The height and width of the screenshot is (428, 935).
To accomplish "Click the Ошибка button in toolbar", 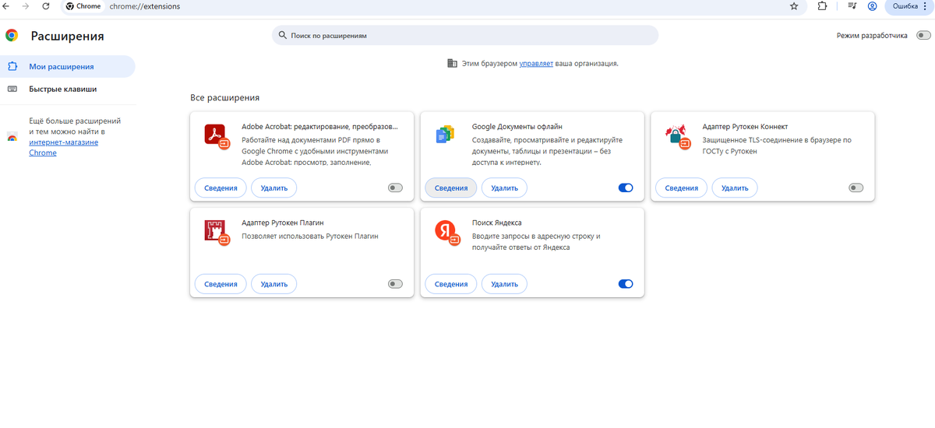I will tap(910, 6).
